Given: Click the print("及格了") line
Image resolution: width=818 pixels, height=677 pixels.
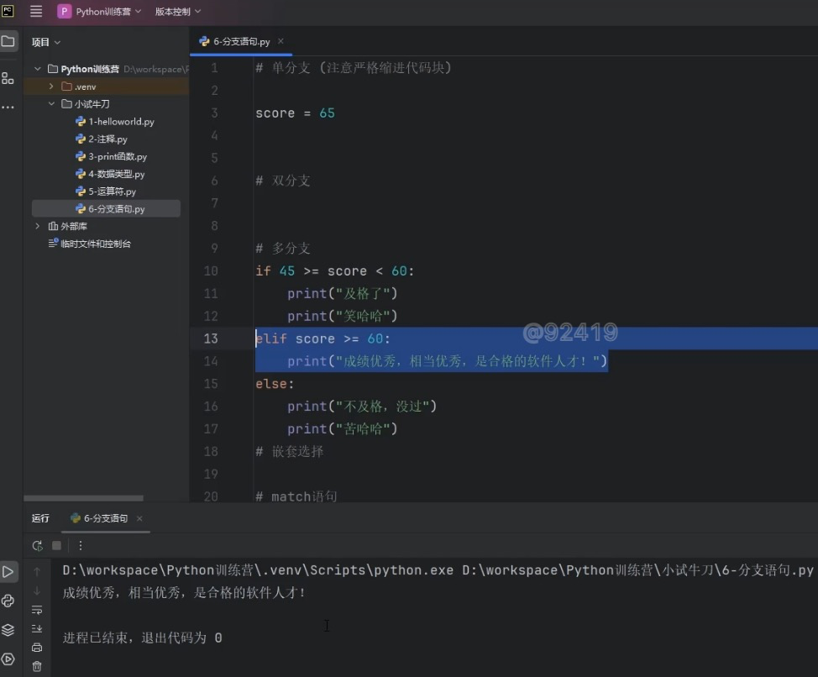Looking at the screenshot, I should [342, 294].
